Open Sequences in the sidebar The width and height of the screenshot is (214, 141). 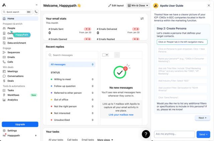14,52
